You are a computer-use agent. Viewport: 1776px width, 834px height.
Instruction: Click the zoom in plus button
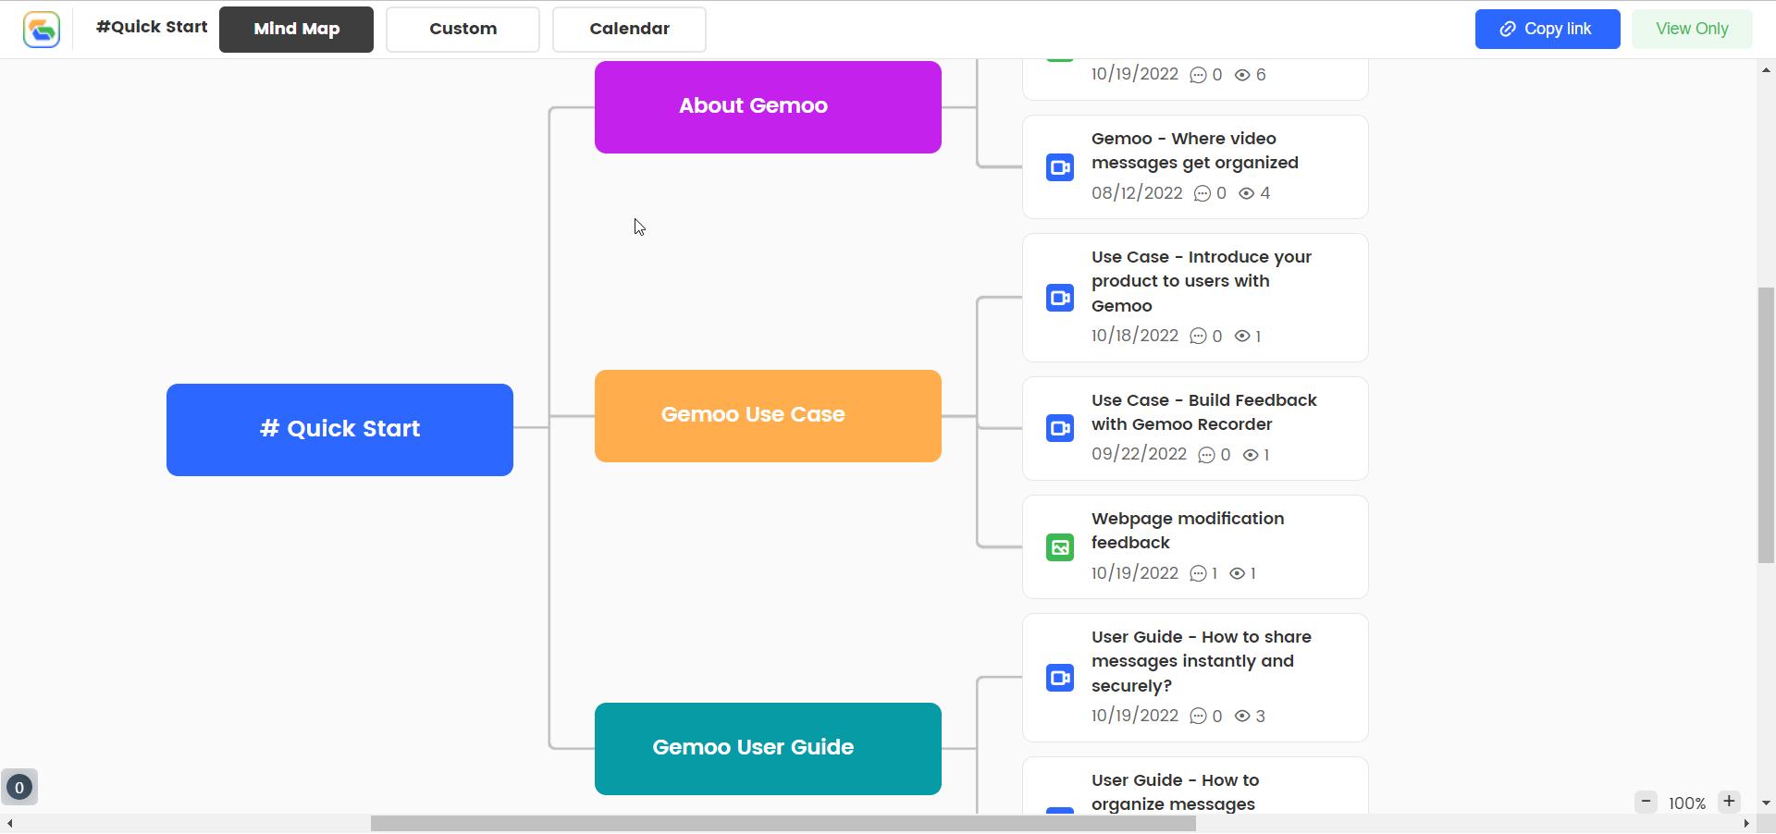point(1729,802)
